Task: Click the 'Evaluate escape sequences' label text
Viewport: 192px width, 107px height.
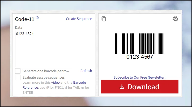Action: tap(44, 78)
